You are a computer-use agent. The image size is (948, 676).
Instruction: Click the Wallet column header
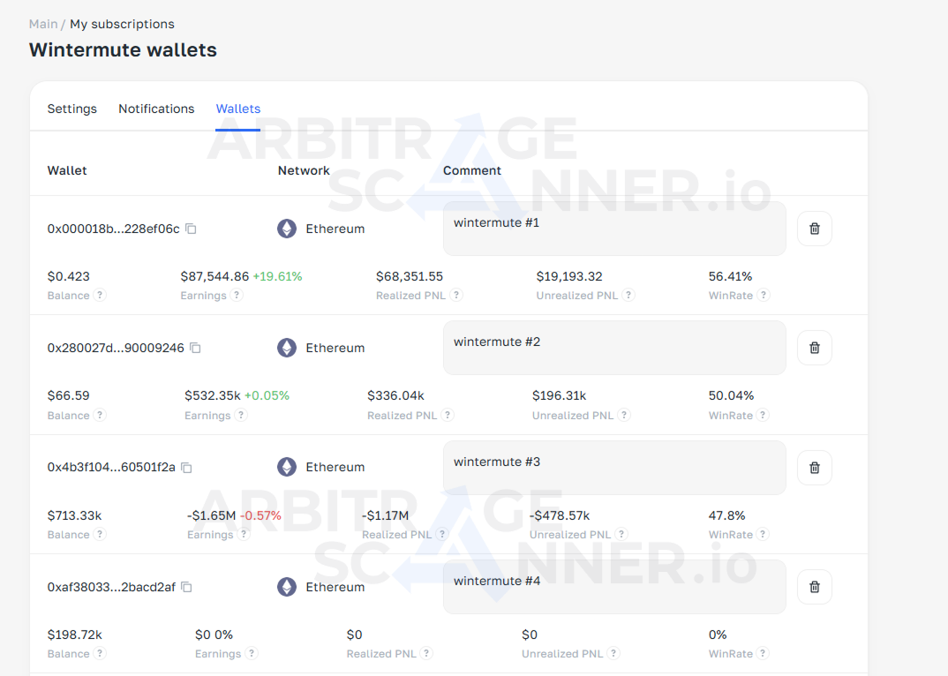67,170
